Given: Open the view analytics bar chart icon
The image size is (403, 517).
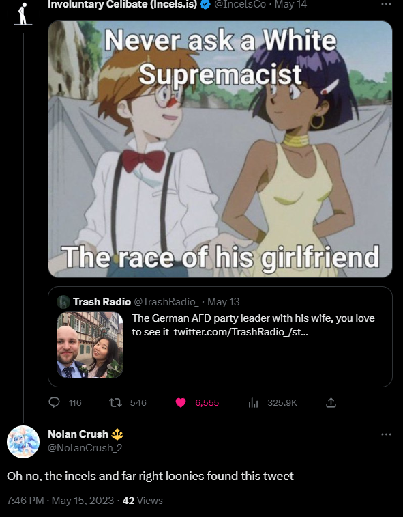Looking at the screenshot, I should pyautogui.click(x=253, y=402).
